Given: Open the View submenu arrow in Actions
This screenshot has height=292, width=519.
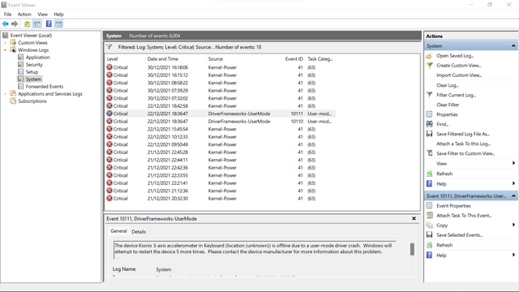Looking at the screenshot, I should click(513, 163).
